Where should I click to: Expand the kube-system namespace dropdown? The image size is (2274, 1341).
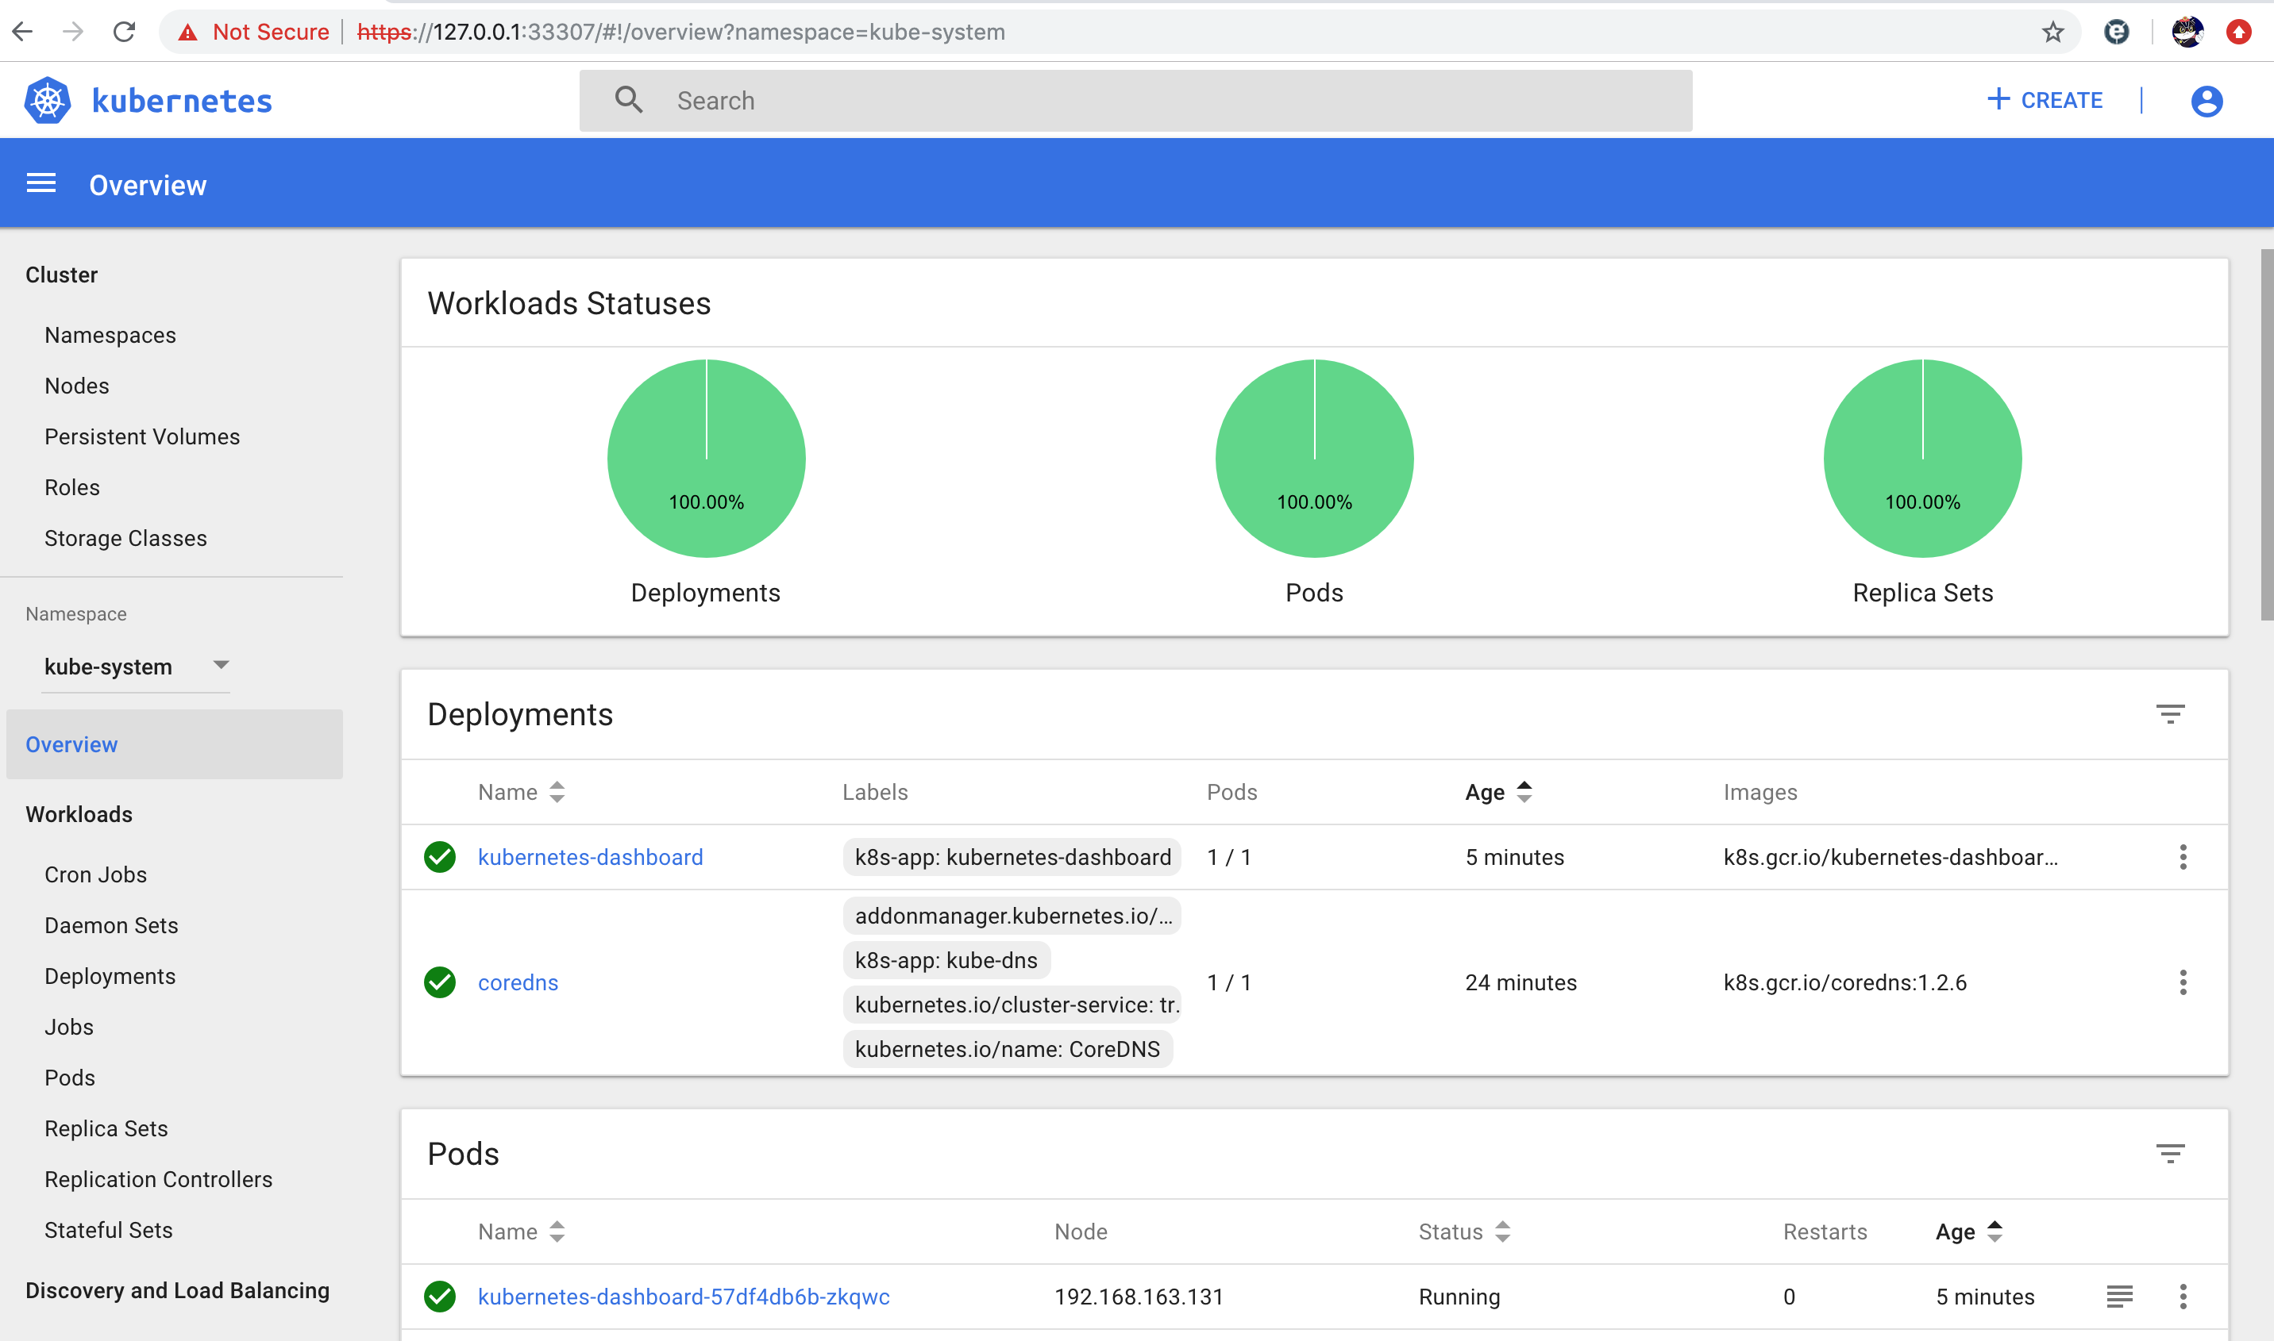220,665
